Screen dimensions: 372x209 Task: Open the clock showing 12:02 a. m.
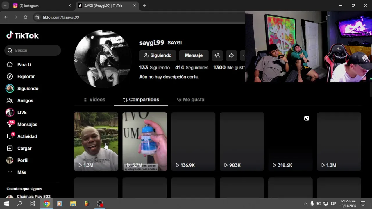pyautogui.click(x=348, y=203)
